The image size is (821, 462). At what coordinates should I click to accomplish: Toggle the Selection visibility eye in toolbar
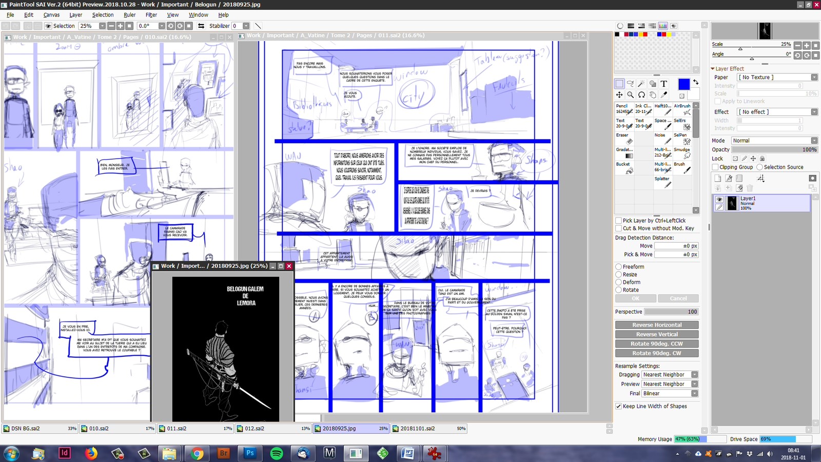(x=48, y=26)
